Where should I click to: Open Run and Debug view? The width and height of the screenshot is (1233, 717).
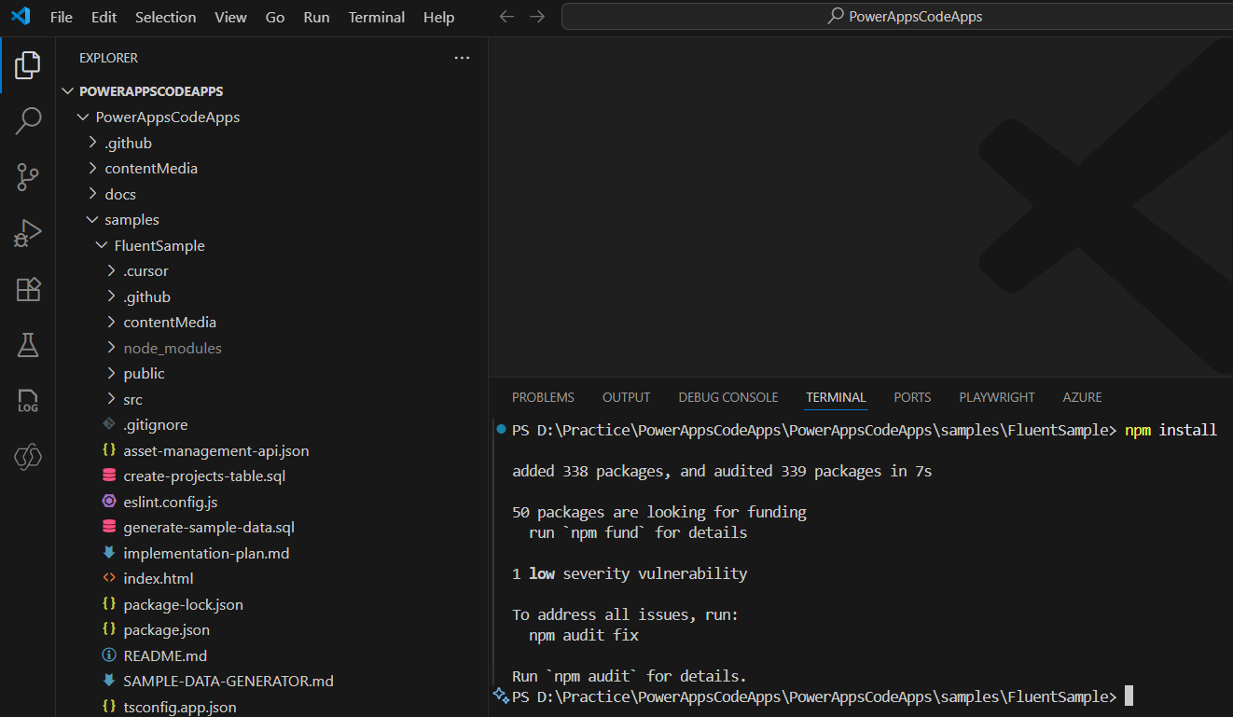click(28, 233)
